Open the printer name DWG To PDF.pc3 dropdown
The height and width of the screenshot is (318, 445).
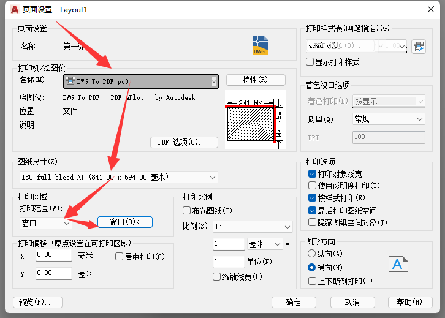(141, 81)
